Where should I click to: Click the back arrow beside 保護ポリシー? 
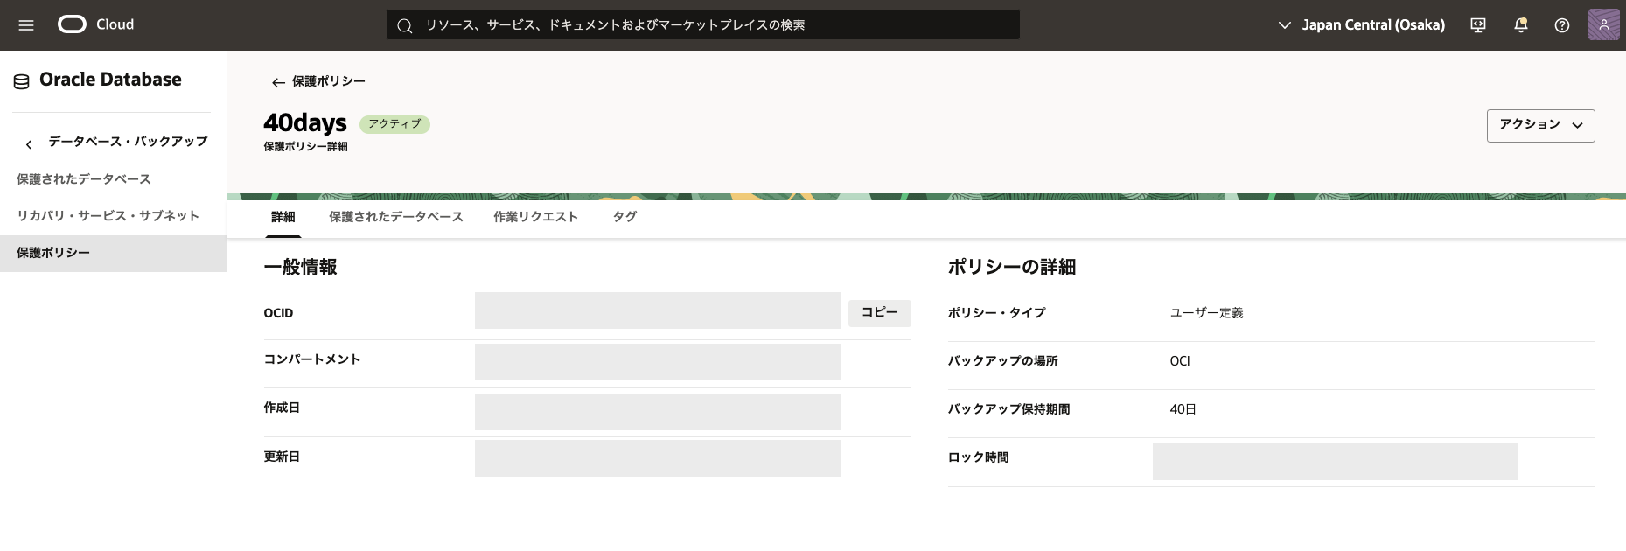278,82
